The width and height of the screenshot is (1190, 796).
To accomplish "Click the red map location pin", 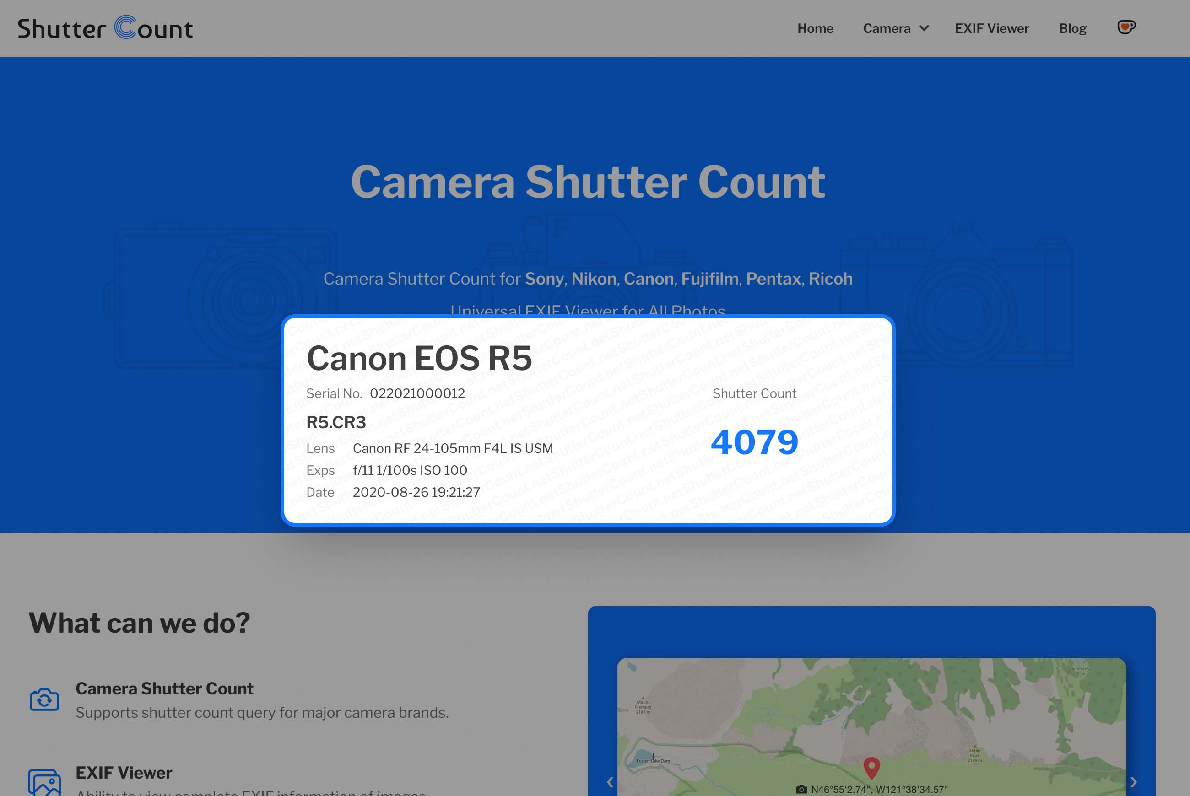I will pos(871,768).
